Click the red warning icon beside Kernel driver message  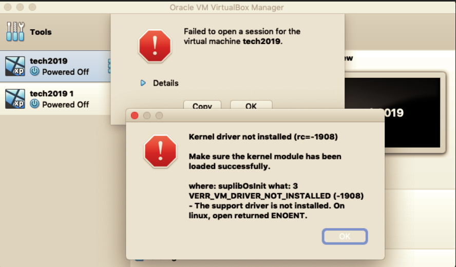161,151
